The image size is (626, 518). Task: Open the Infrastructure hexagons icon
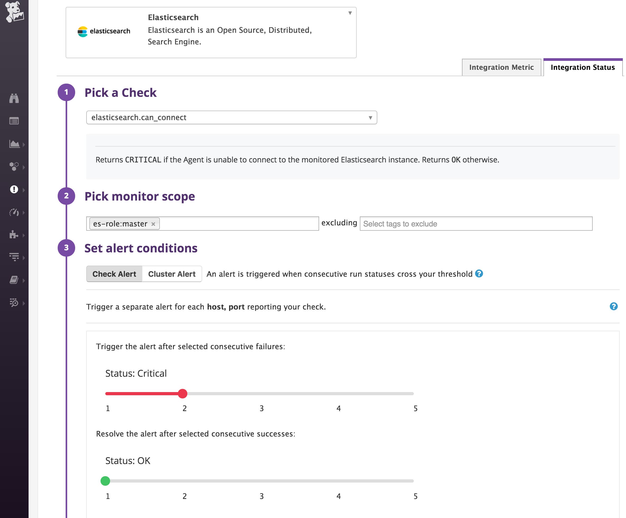click(x=14, y=167)
